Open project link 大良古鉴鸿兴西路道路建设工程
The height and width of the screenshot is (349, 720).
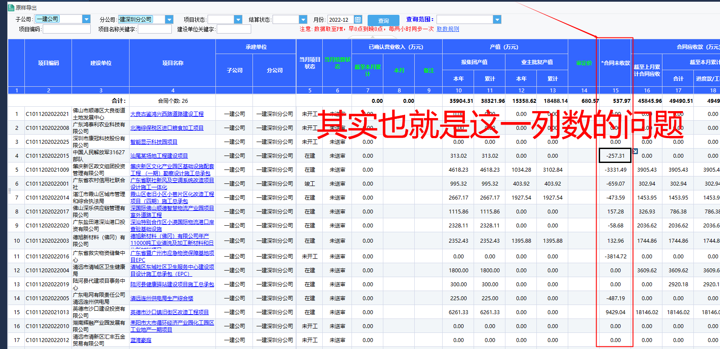[167, 114]
